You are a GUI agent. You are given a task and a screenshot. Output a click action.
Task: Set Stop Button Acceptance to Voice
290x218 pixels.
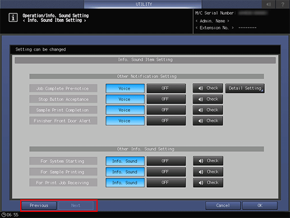click(125, 99)
